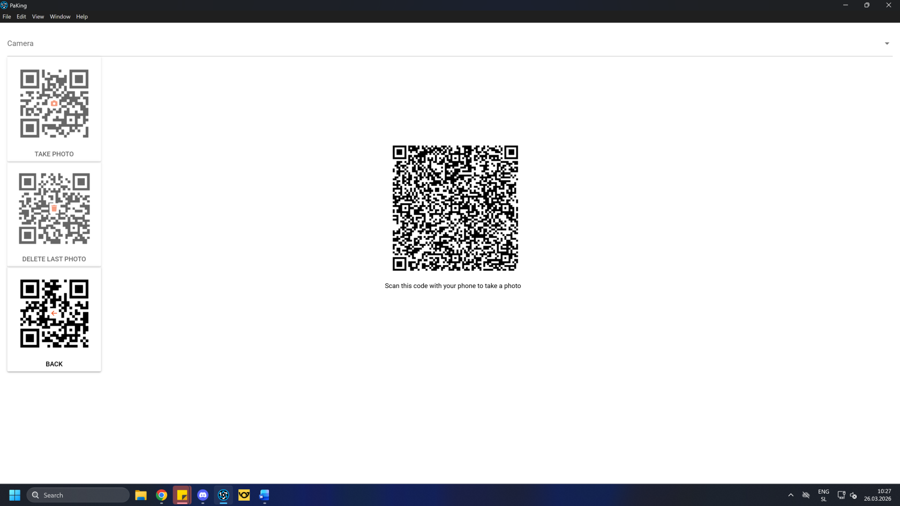The width and height of the screenshot is (900, 506).
Task: Open the clock and date flyout
Action: point(877,495)
